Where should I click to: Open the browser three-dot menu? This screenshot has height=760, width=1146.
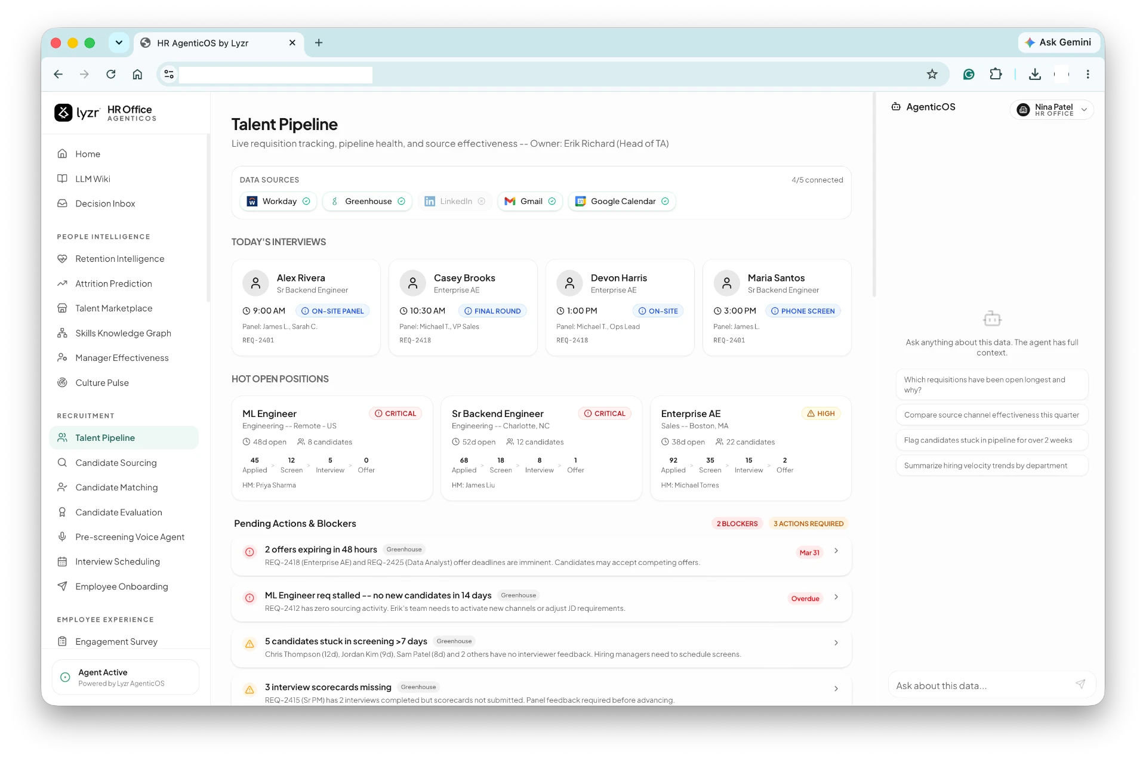click(x=1088, y=74)
